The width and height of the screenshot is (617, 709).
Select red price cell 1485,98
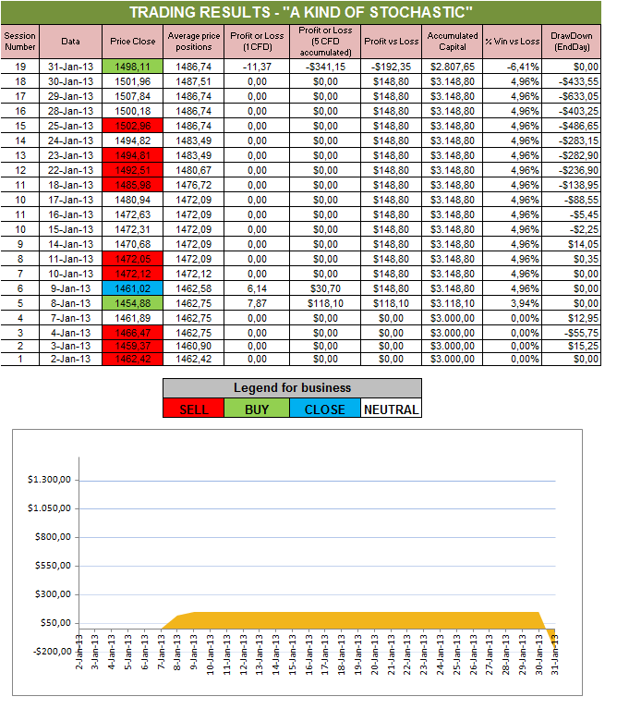point(132,185)
